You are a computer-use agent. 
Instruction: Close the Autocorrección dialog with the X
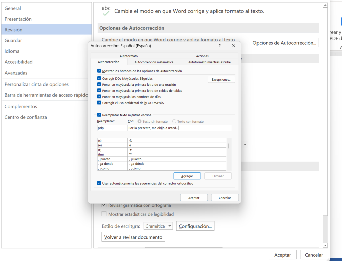coord(234,46)
